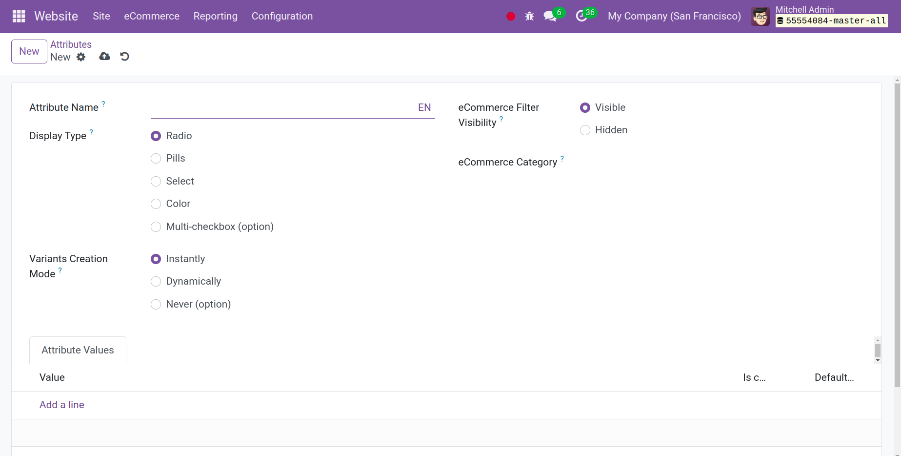
Task: Open Mitchell Admin user menu
Action: coord(820,17)
